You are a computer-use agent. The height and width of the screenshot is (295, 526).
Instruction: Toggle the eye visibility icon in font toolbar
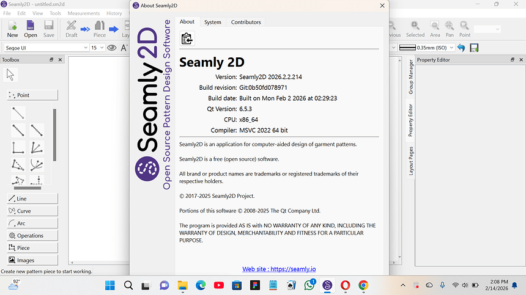point(112,48)
